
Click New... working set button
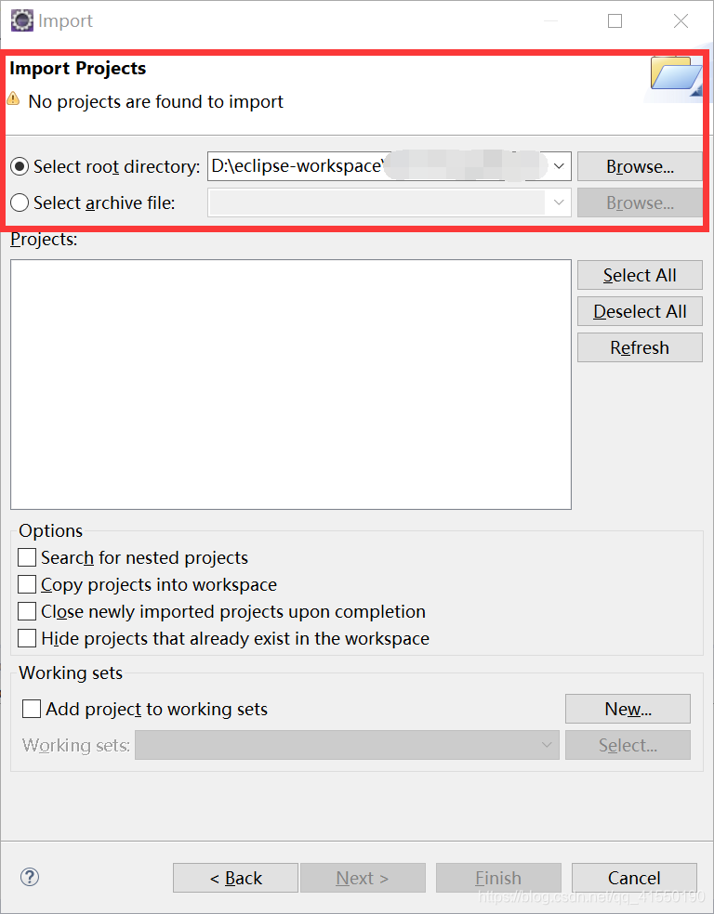pyautogui.click(x=628, y=709)
